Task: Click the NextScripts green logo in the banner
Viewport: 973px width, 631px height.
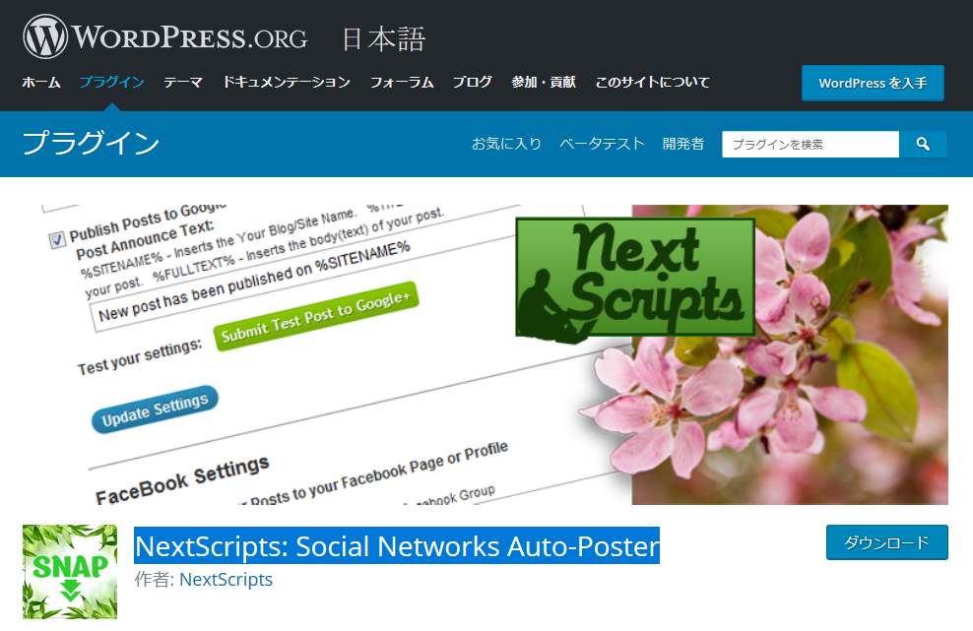Action: click(x=635, y=278)
